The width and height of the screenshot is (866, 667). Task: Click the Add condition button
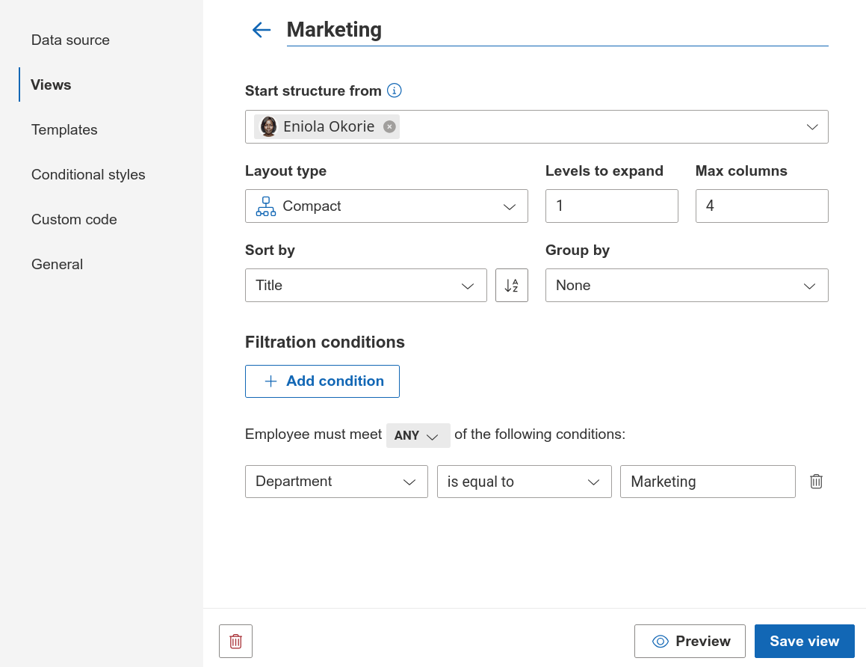click(x=322, y=381)
